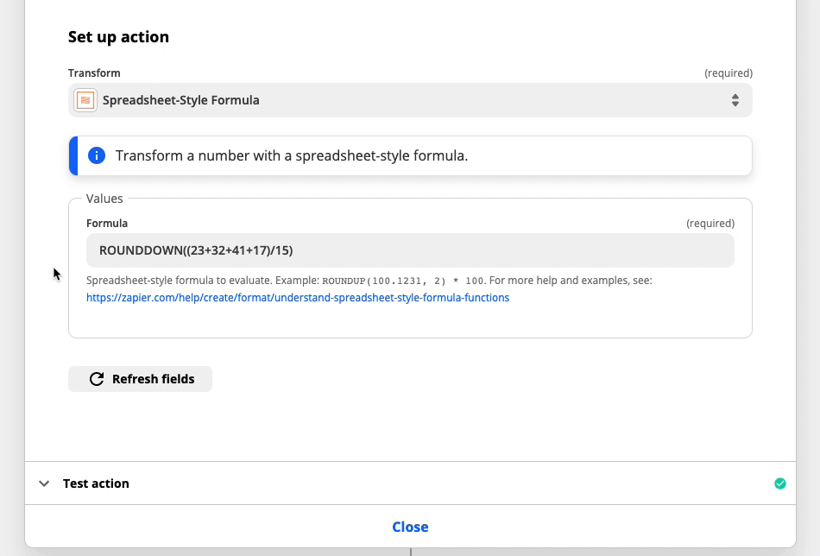Click the (required) tag beside Transform
The image size is (820, 556).
coord(728,73)
